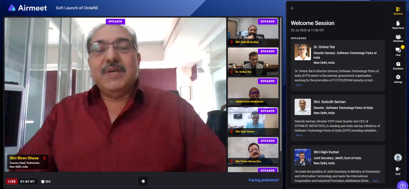409x189 pixels.
Task: Open the emoji reaction smiley button
Action: (143, 181)
